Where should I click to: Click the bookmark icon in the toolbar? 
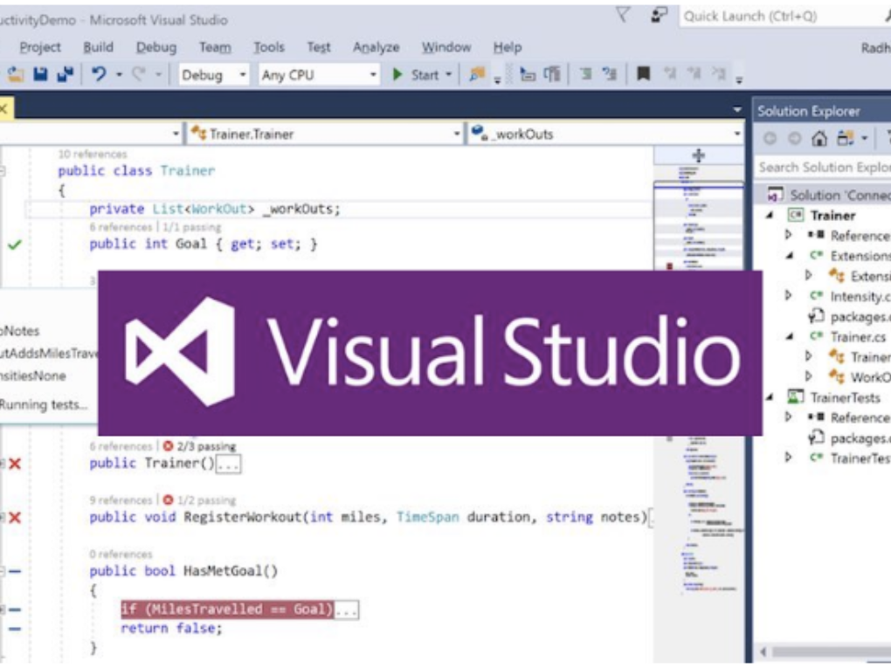[643, 75]
